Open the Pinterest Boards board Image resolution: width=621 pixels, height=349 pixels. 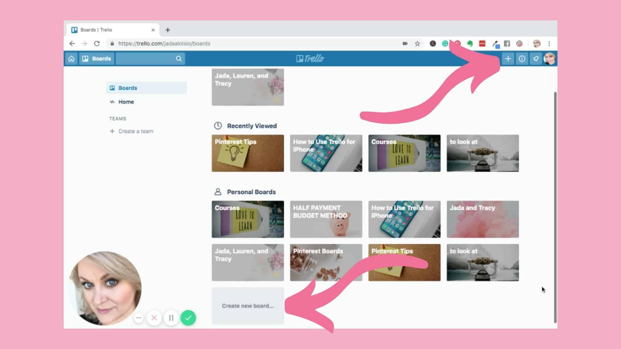coord(326,262)
